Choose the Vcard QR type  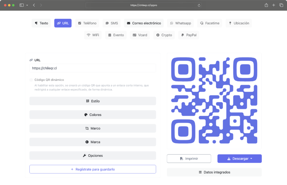point(140,35)
